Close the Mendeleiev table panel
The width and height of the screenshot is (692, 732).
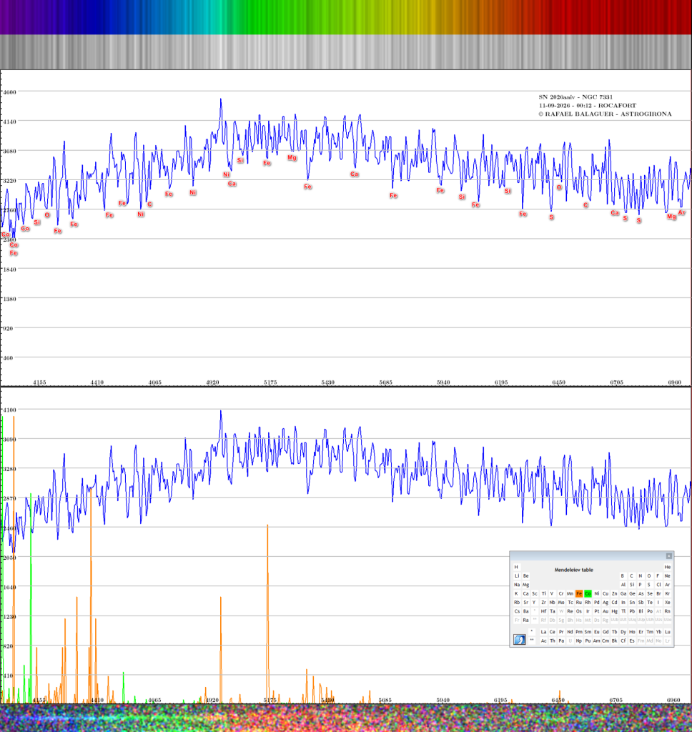(x=668, y=555)
